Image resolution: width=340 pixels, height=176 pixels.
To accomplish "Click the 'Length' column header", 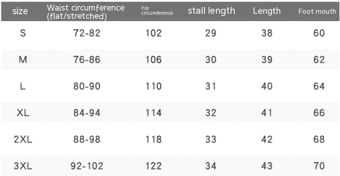I will click(266, 11).
